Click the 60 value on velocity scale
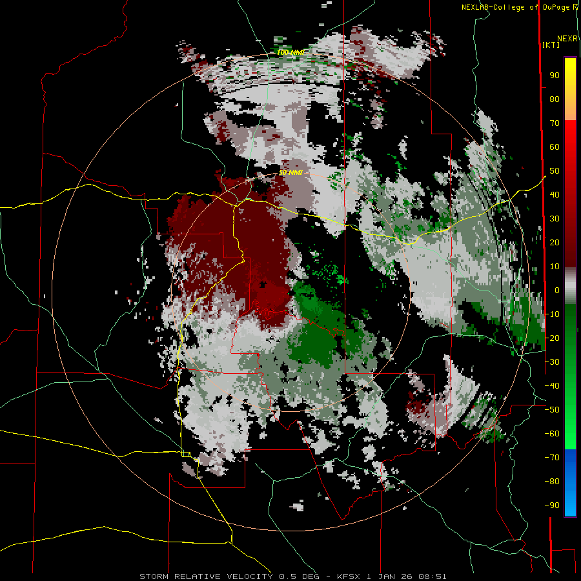The image size is (581, 581). click(555, 147)
